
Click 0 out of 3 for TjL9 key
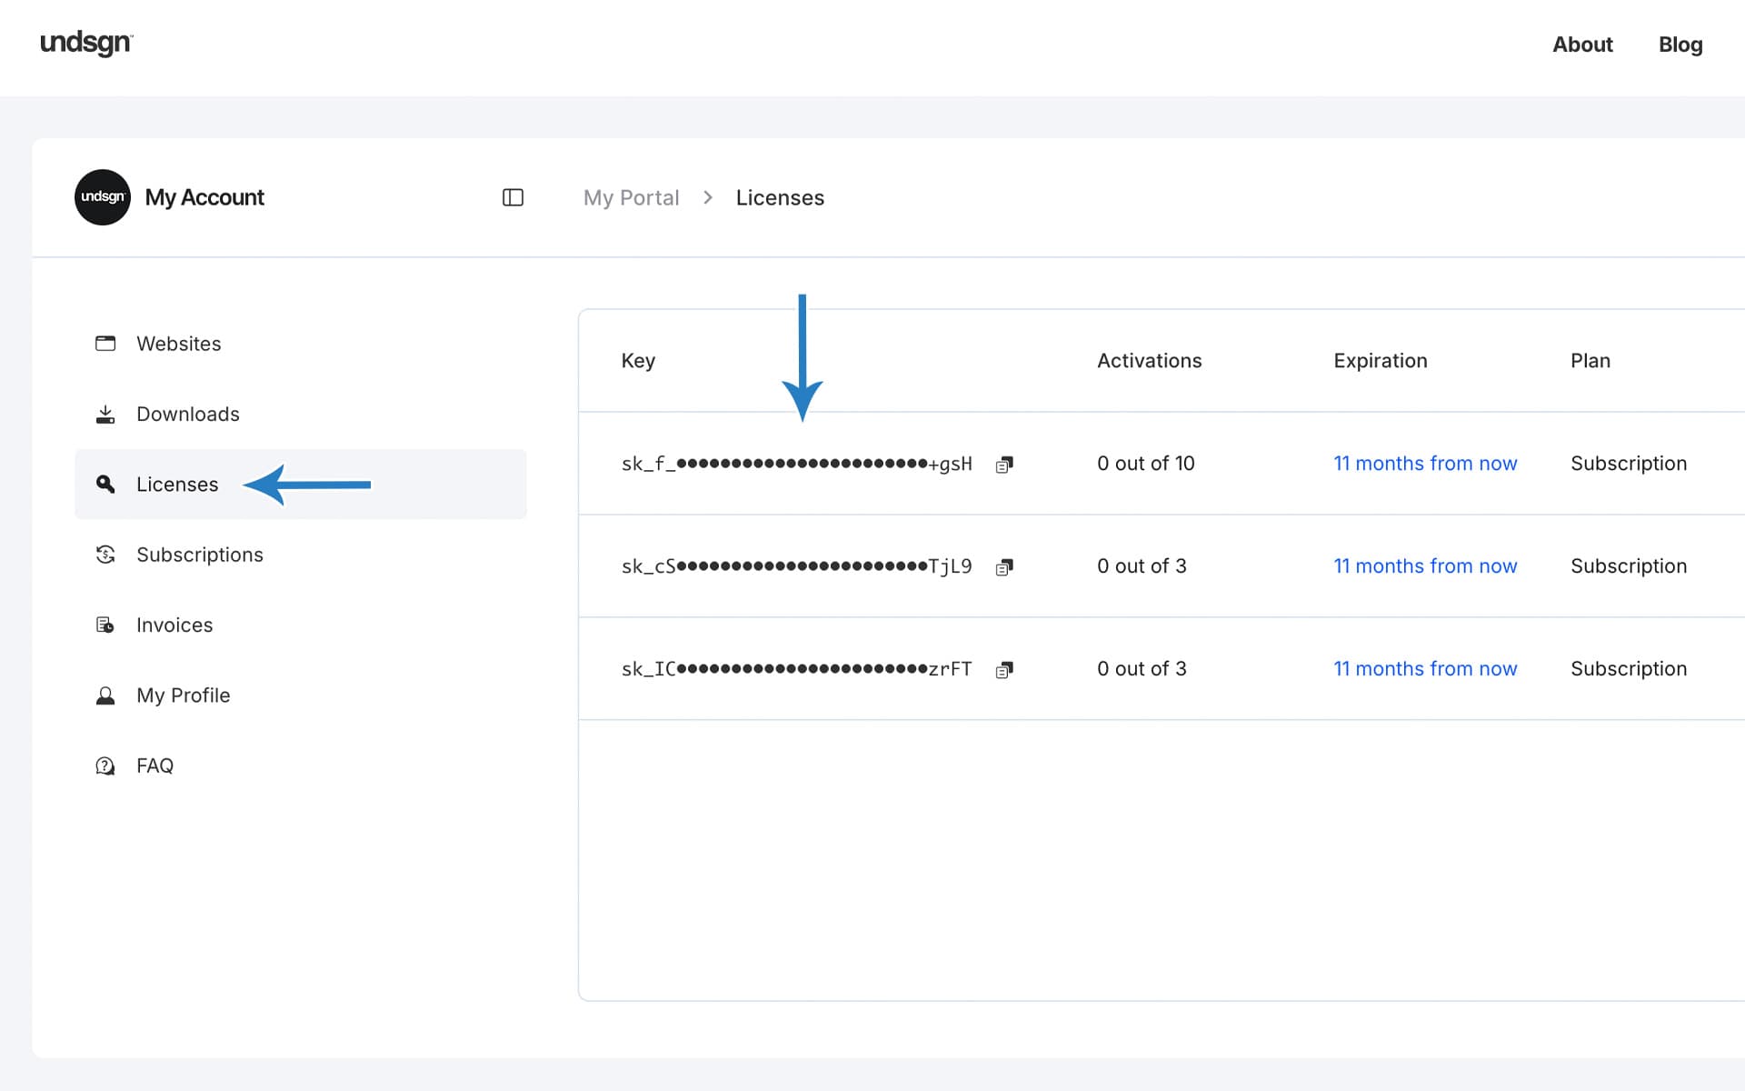(x=1142, y=566)
